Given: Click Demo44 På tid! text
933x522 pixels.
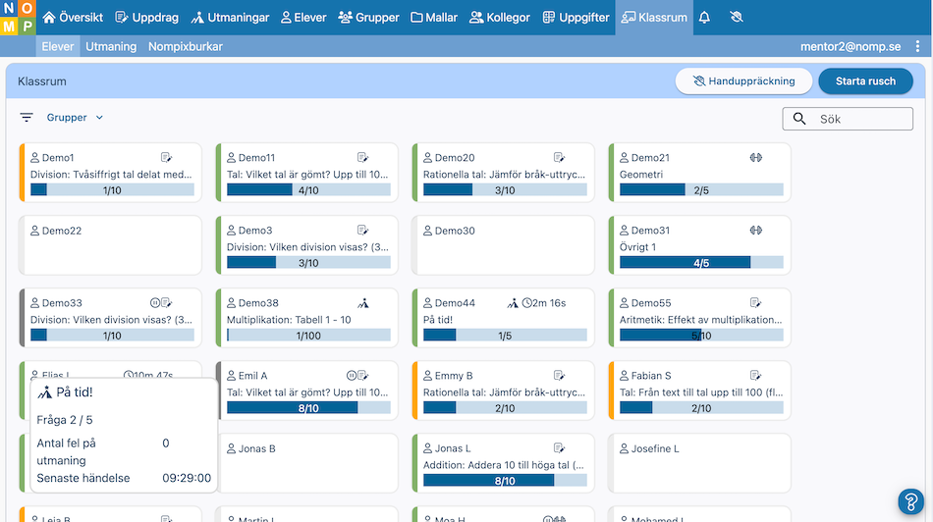Looking at the screenshot, I should (438, 320).
